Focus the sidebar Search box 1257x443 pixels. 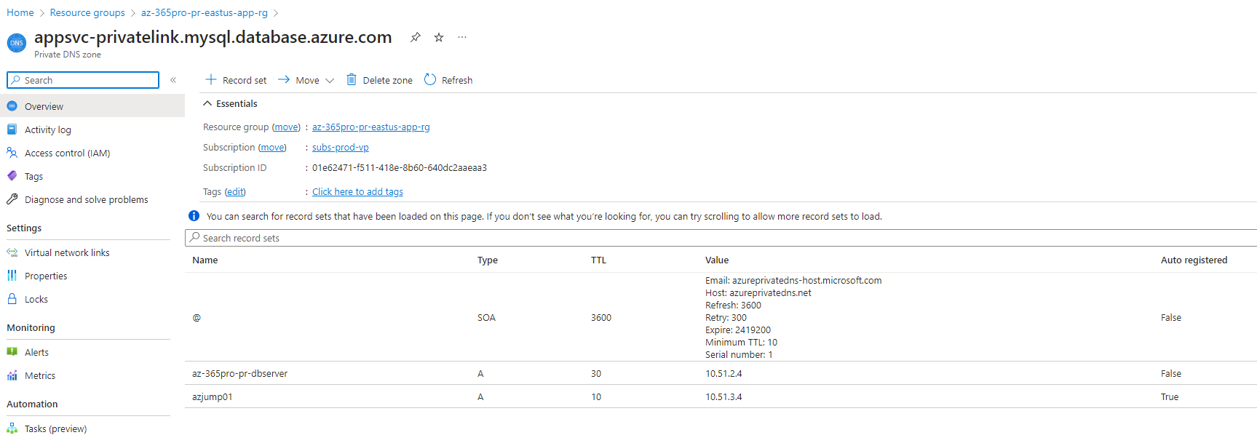click(83, 80)
